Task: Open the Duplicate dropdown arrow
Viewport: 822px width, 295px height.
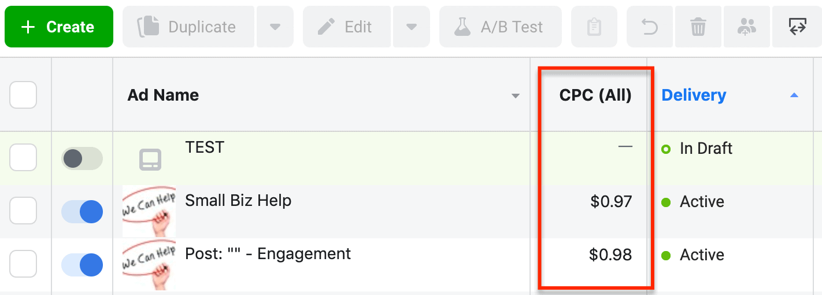Action: point(275,27)
